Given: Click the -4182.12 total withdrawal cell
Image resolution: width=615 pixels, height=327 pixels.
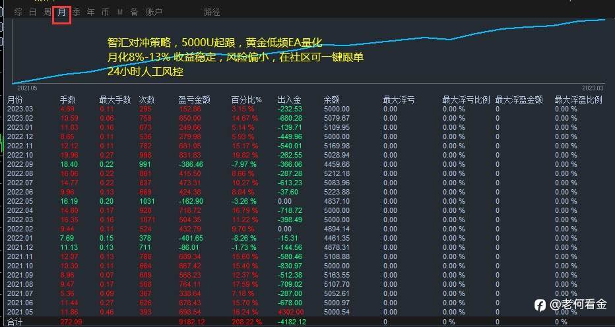Looking at the screenshot, I should pyautogui.click(x=292, y=322).
